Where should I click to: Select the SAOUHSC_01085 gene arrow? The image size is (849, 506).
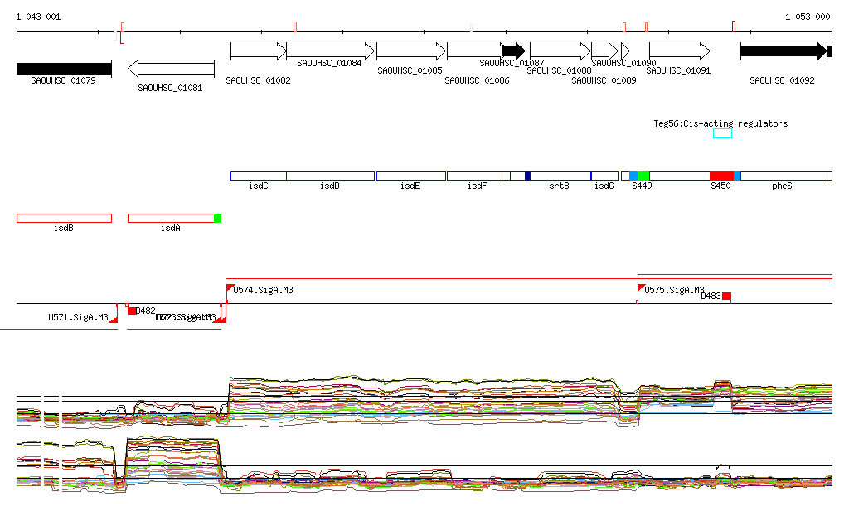(411, 51)
